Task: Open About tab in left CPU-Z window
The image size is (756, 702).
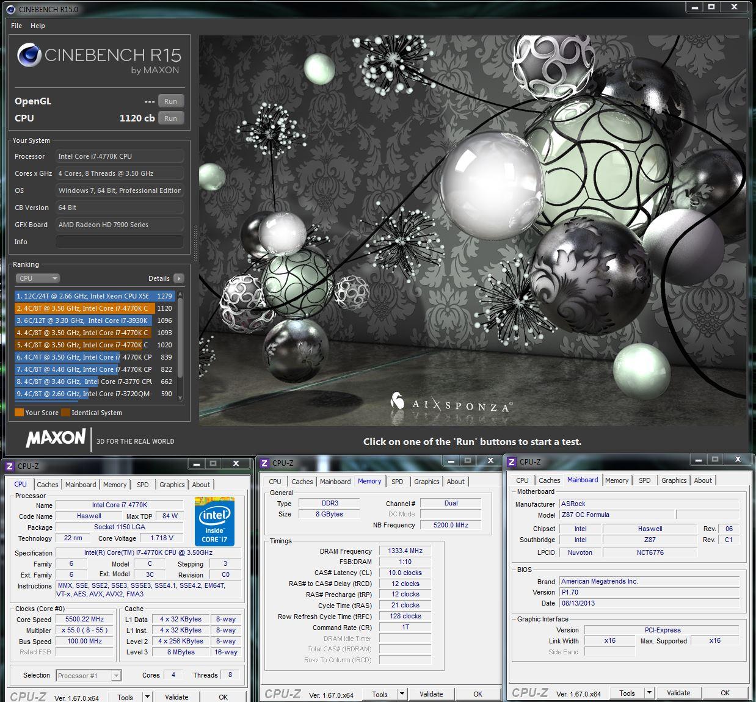Action: 201,485
